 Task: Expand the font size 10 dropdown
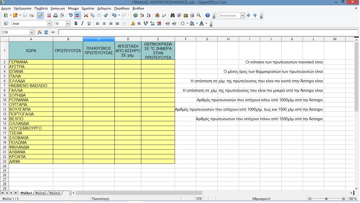pyautogui.click(x=68, y=23)
